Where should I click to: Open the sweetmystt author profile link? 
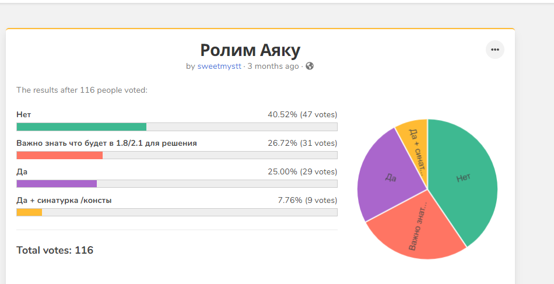coord(219,66)
